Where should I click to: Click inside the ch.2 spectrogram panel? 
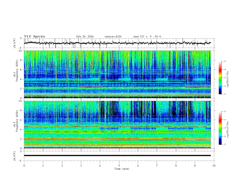click(x=117, y=125)
